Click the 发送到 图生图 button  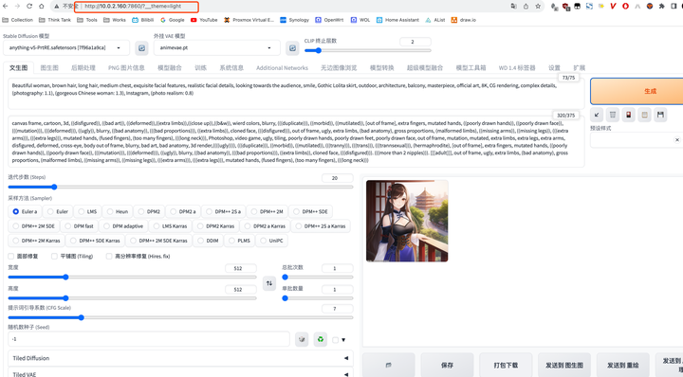click(x=564, y=366)
